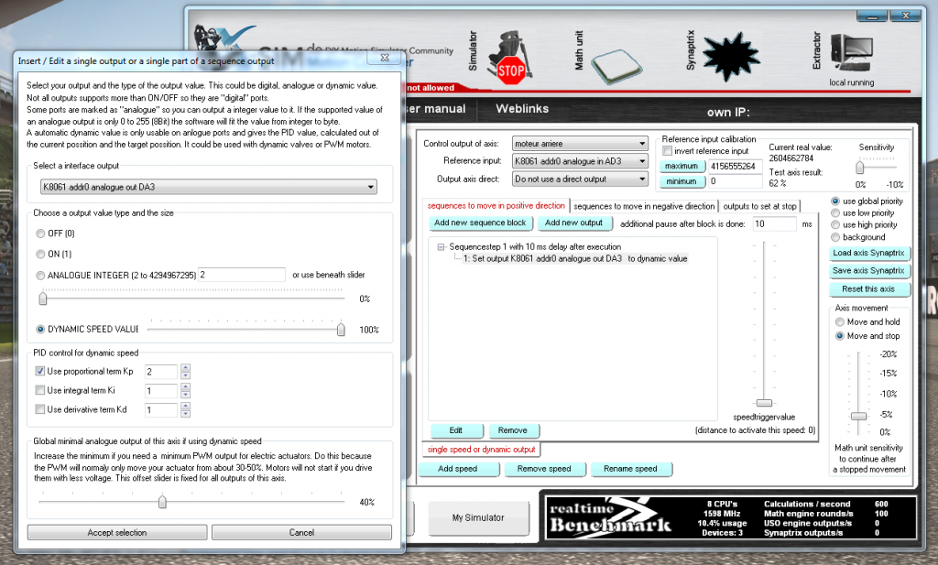Open the Extractor computer icon
This screenshot has width=938, height=565.
(x=852, y=52)
